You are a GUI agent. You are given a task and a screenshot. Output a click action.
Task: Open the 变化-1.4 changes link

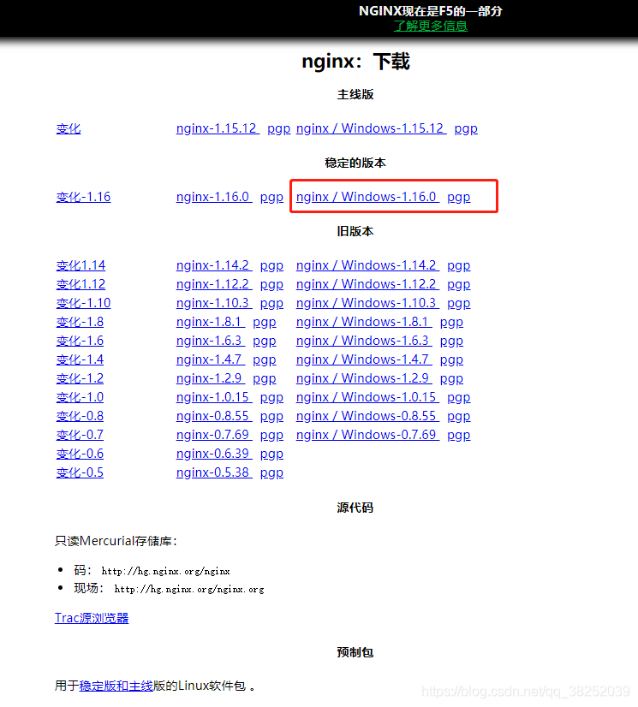coord(80,359)
